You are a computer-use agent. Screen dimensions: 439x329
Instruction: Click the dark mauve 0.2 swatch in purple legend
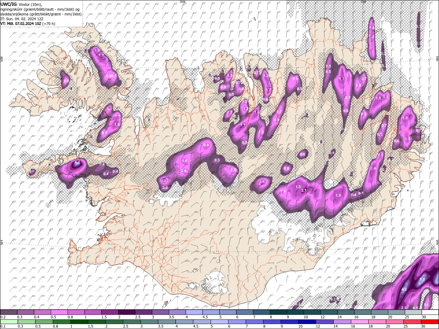pos(9,312)
